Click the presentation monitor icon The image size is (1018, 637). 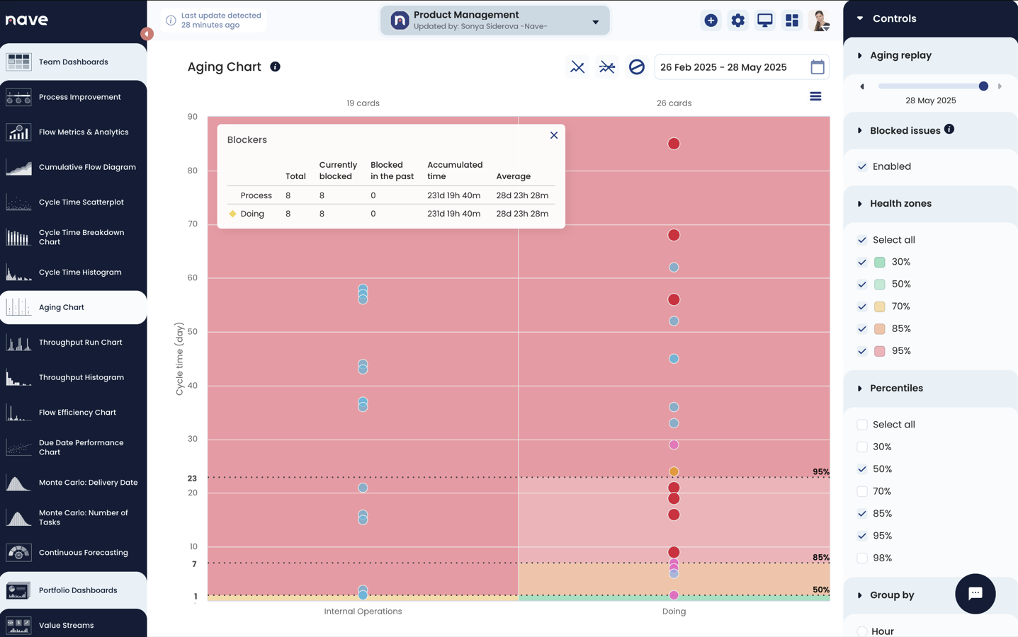click(764, 21)
